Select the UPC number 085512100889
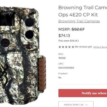107x107 pixels. coord(66,68)
